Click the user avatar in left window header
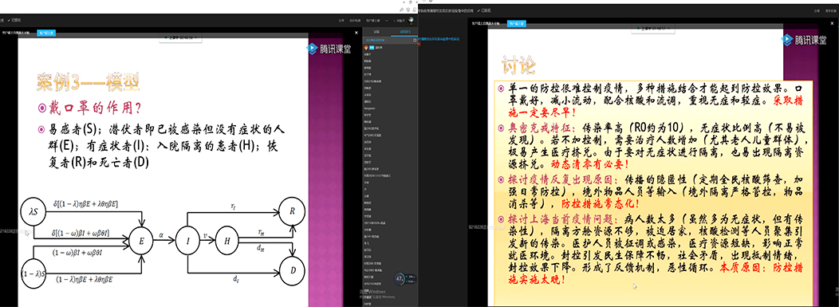The image size is (839, 307). click(x=411, y=20)
